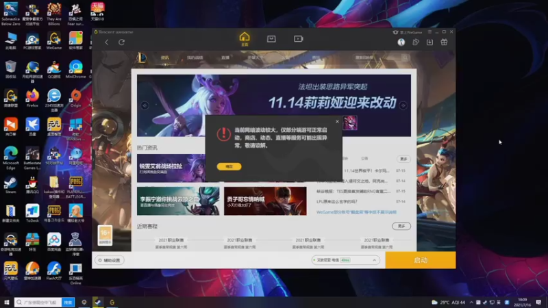Open the 百度网盘 desktop shortcut
Viewport: 548px width, 308px height.
coord(54,242)
